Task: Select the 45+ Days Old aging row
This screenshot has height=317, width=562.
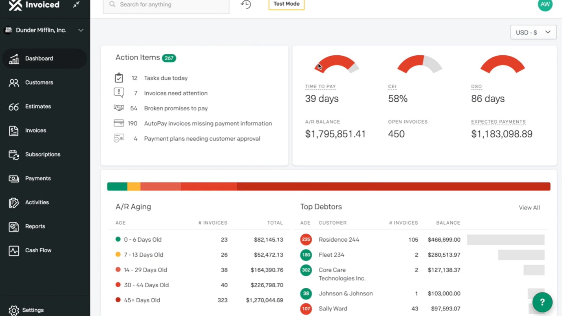Action: point(199,300)
